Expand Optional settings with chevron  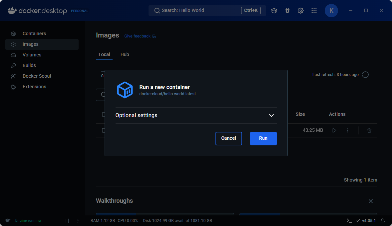click(271, 115)
